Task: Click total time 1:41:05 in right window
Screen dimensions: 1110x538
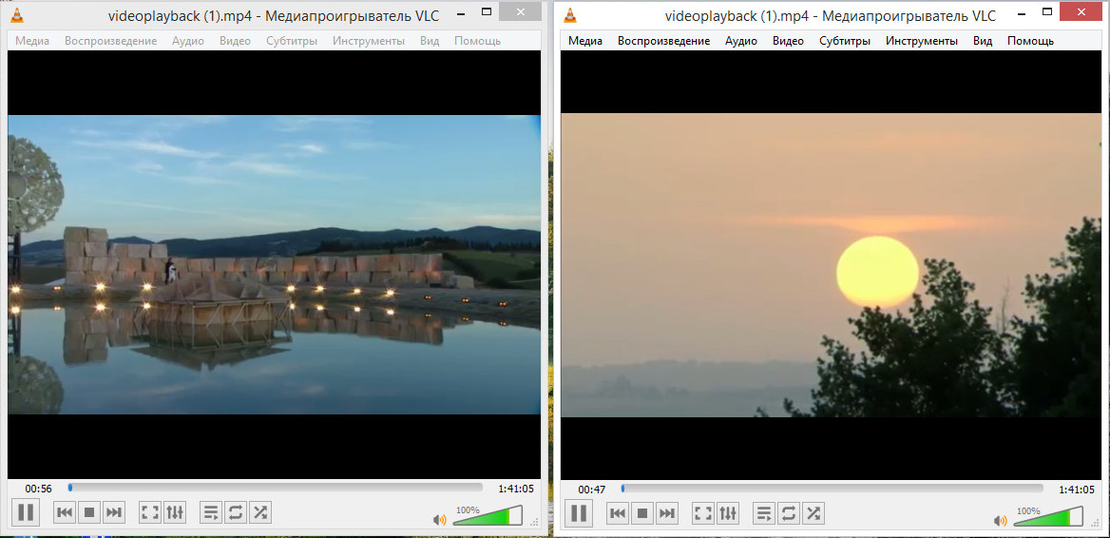Action: click(1077, 490)
